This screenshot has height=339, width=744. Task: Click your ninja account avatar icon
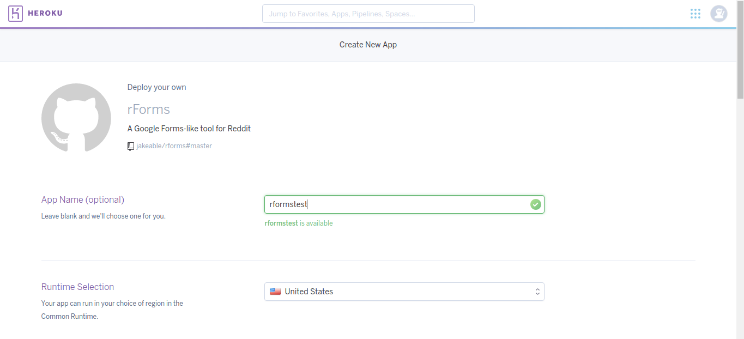[x=718, y=13]
